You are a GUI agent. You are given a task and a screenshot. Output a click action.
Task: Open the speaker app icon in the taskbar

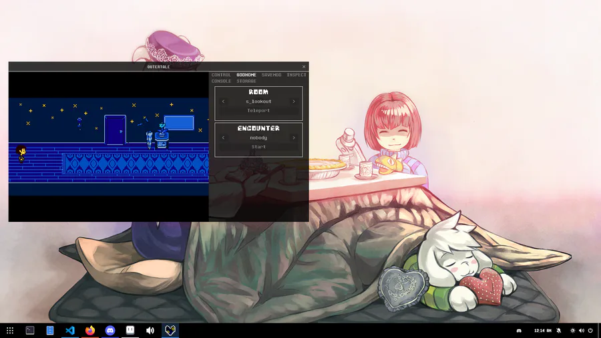(150, 331)
